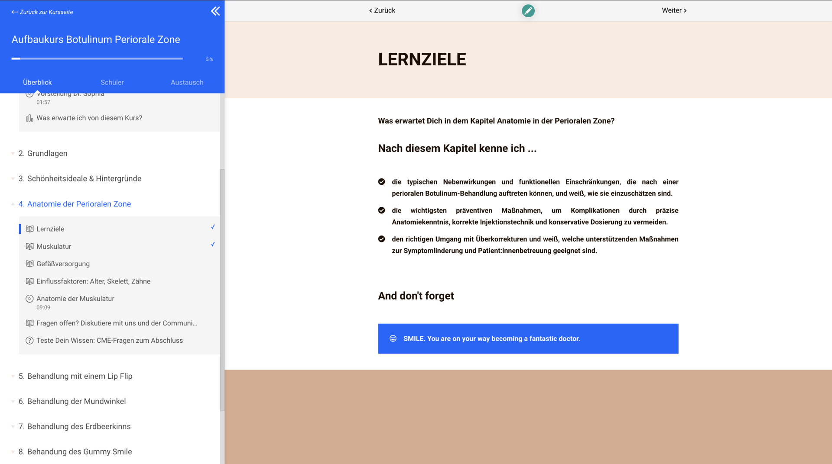Click the first checked bullet about Nebenwirkungen
Image resolution: width=832 pixels, height=464 pixels.
pos(381,182)
